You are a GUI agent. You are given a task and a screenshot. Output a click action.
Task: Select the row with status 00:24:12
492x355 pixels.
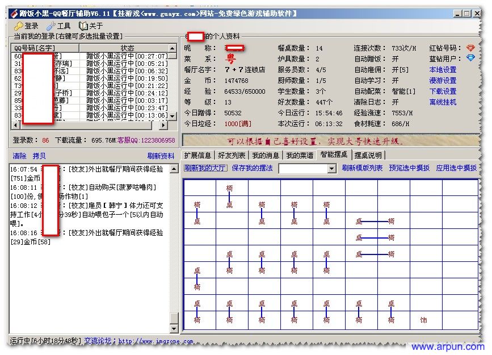(x=90, y=93)
